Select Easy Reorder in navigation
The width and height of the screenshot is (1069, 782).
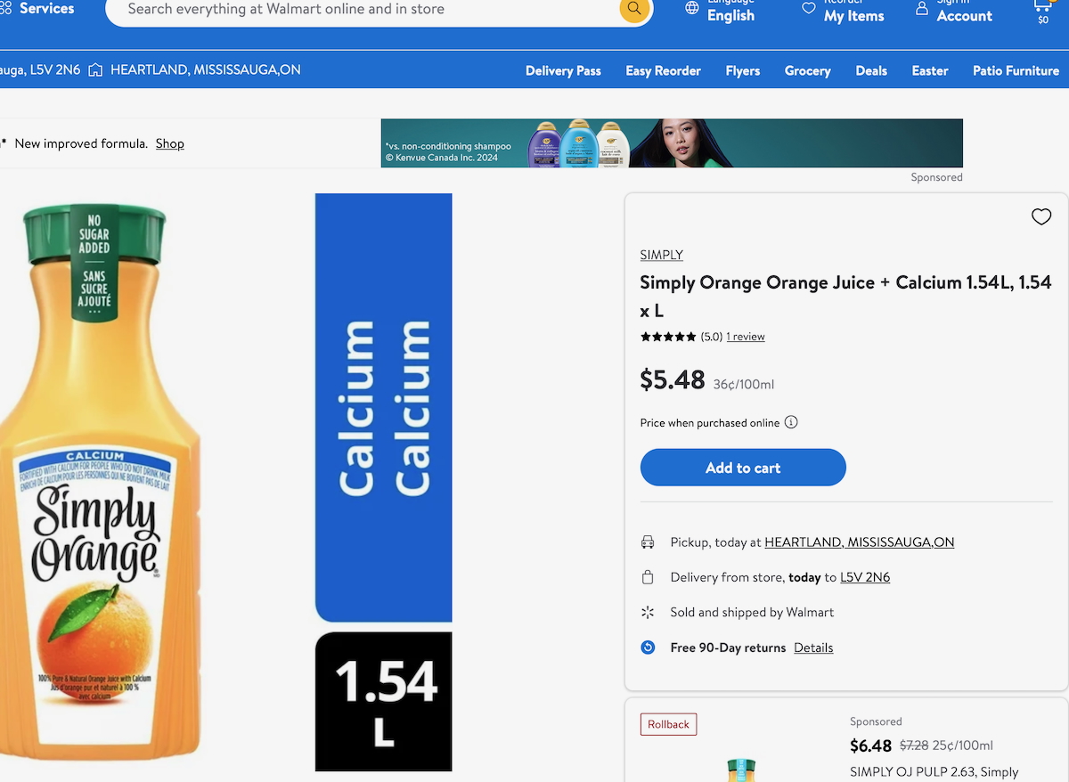[663, 70]
